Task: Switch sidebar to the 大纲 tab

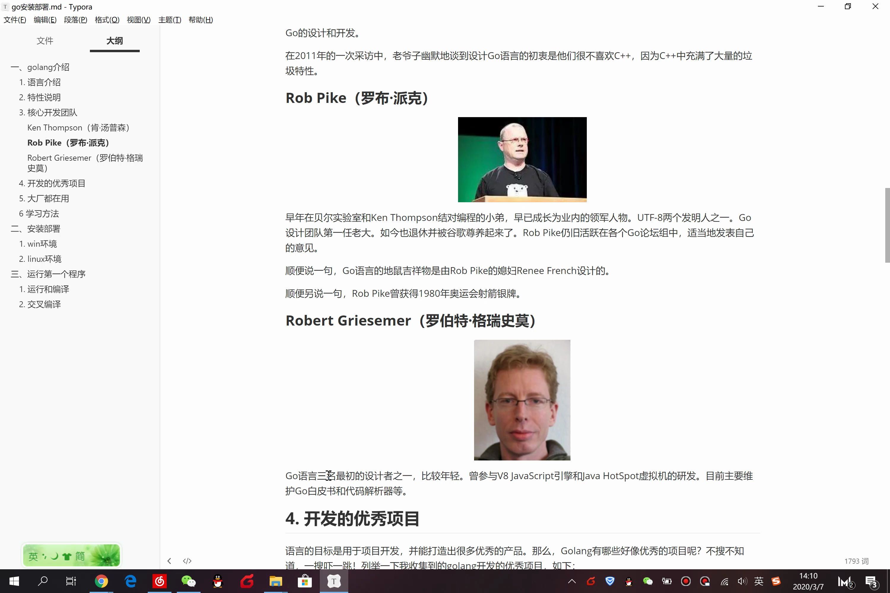Action: click(115, 41)
